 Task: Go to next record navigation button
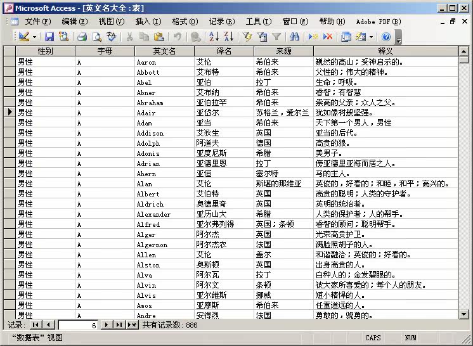[107, 325]
